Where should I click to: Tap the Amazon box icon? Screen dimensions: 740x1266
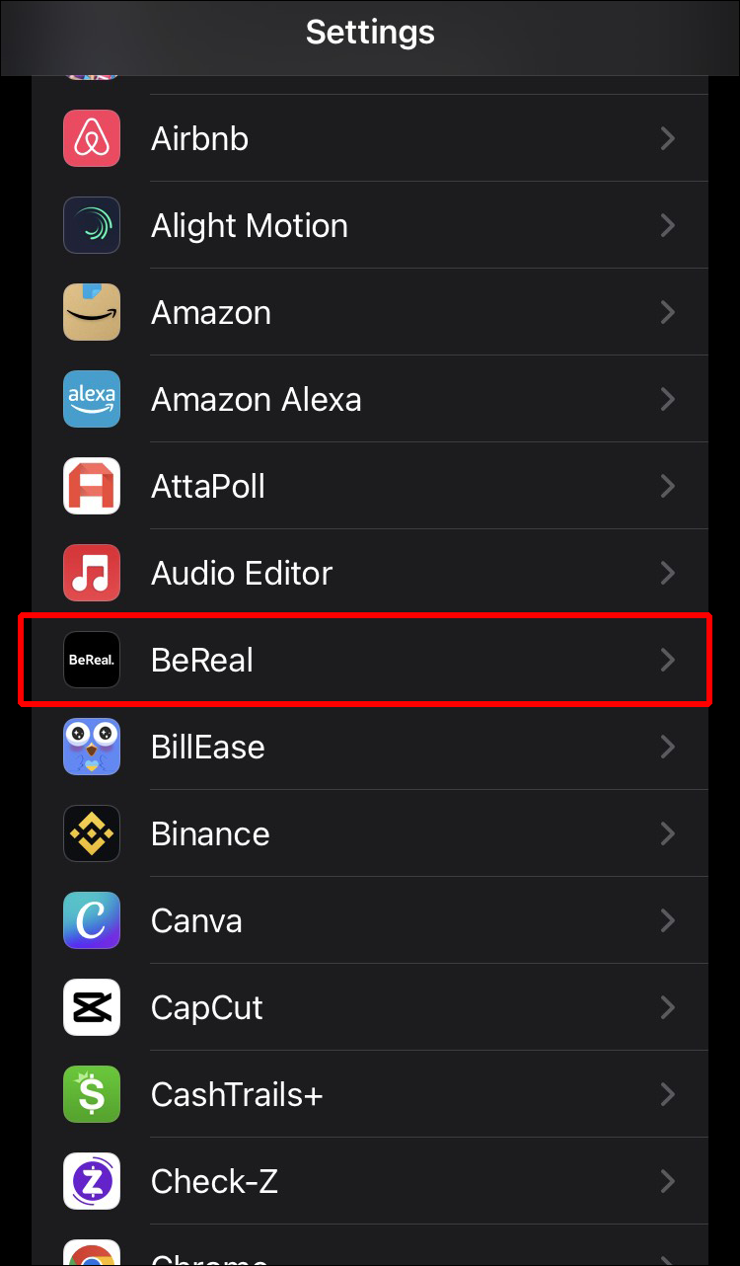pos(92,312)
